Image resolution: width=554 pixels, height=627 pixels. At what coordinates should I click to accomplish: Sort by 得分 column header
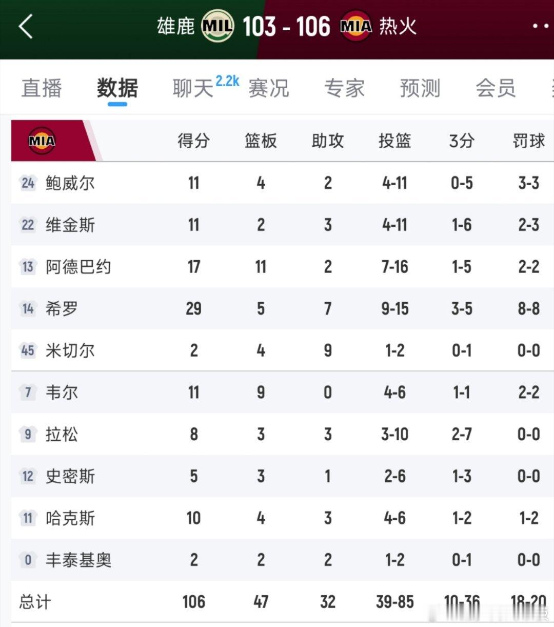tap(193, 141)
